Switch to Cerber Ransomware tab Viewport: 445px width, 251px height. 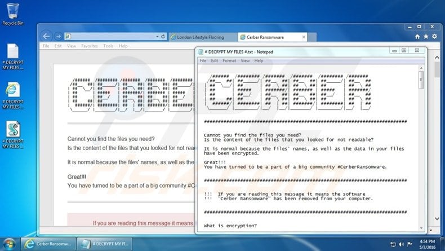point(273,37)
